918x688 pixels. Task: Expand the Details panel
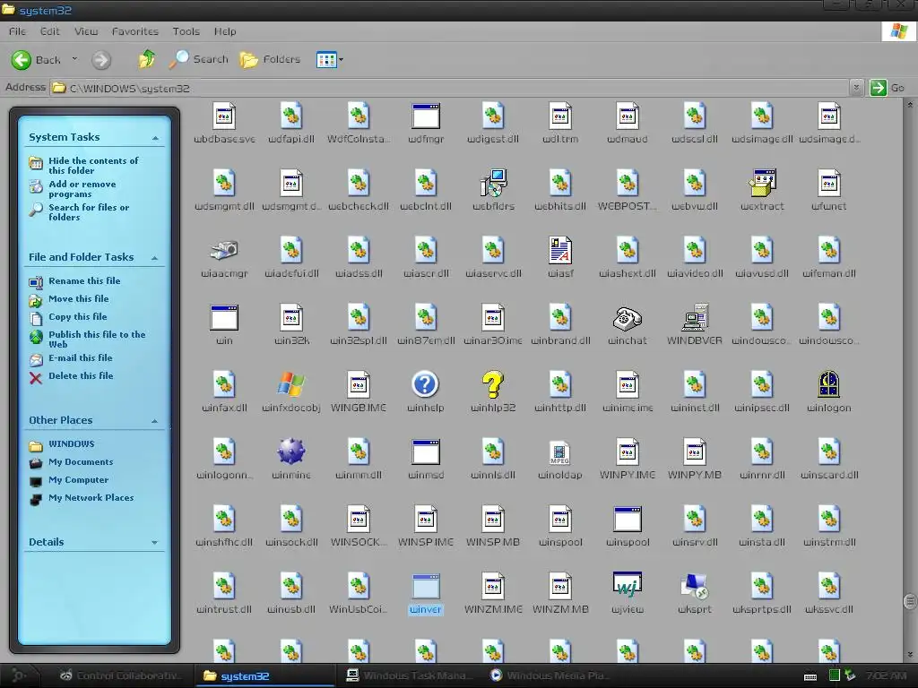[x=154, y=543]
